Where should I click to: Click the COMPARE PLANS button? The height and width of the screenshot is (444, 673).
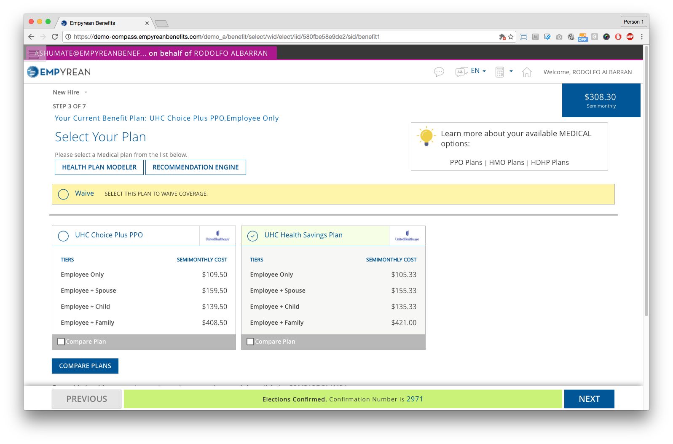85,366
